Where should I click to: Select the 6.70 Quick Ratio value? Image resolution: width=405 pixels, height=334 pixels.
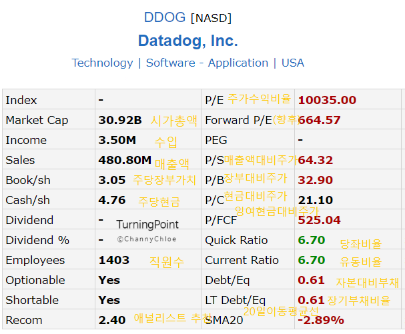(x=312, y=240)
